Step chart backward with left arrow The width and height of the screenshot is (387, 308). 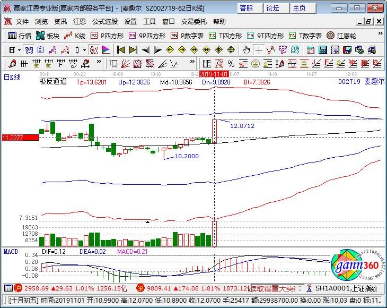pyautogui.click(x=146, y=50)
